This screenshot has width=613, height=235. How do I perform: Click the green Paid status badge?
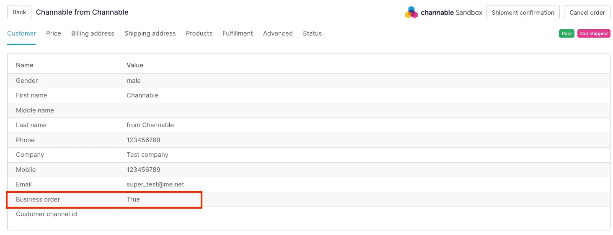point(566,33)
